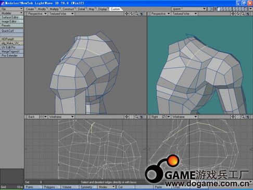Screen dimensions: 253x190
Task: Switch to the Detail tab
Action: (x=81, y=9)
